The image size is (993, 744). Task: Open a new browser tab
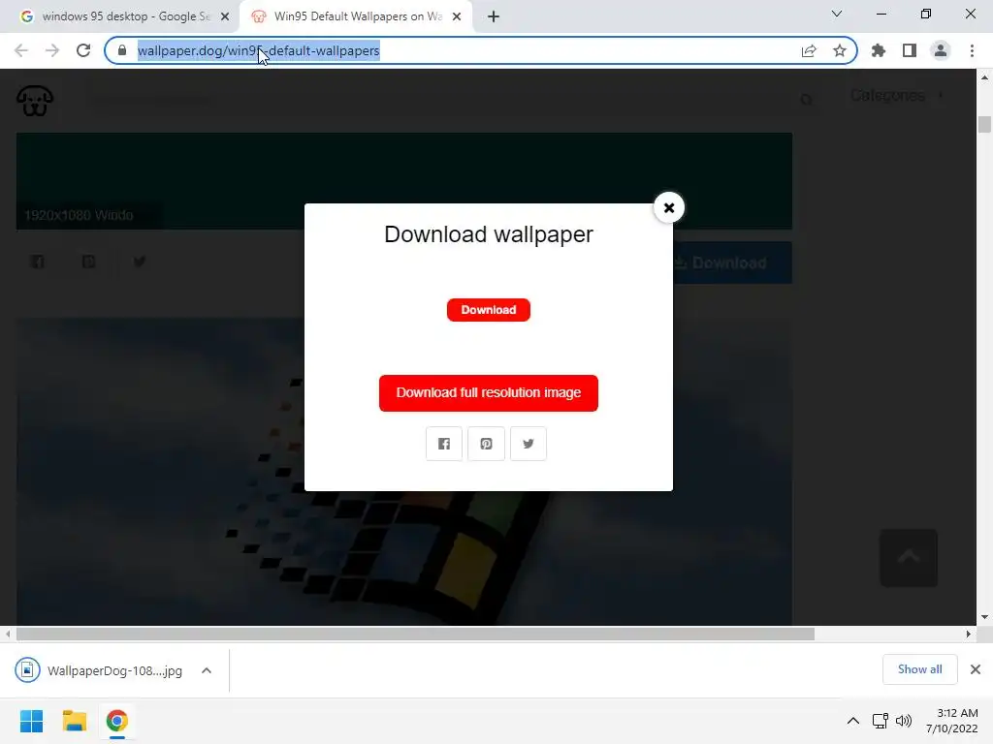point(494,17)
